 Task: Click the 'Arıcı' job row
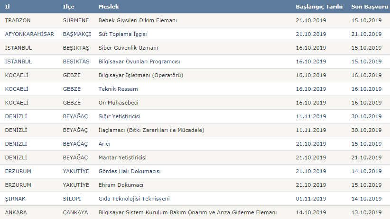[104, 144]
